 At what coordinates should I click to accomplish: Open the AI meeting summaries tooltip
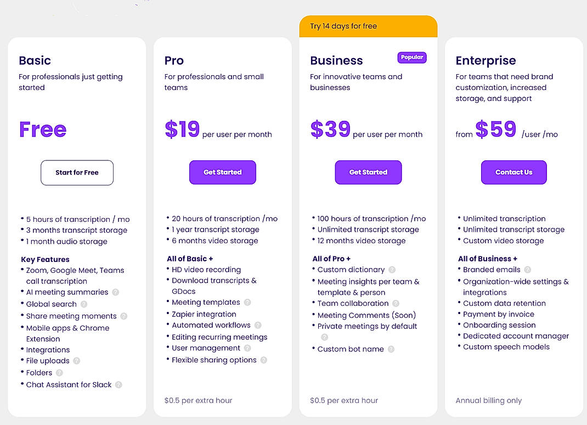[x=115, y=292]
